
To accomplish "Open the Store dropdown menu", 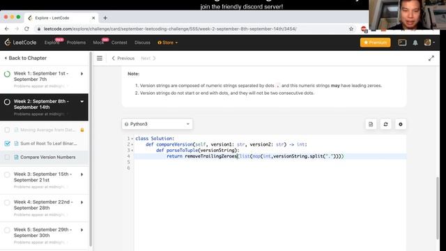I will (167, 43).
